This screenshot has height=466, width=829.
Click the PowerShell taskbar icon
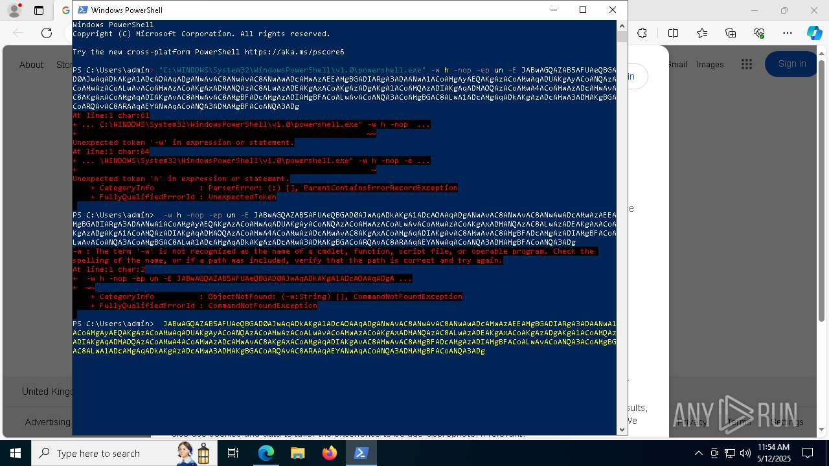tap(361, 453)
